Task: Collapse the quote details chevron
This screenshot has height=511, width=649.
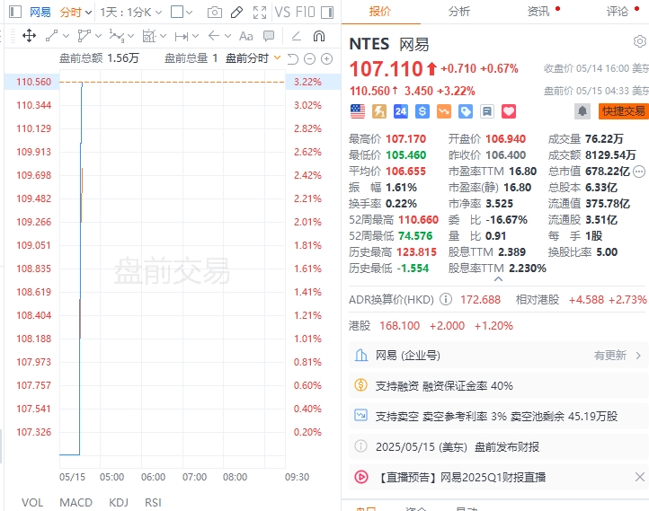Action: [498, 279]
